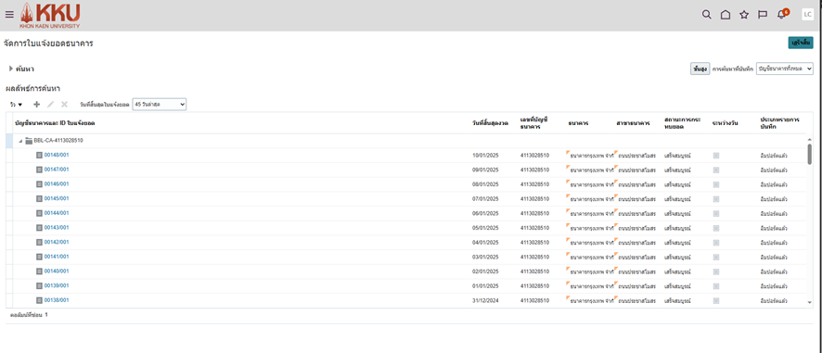The height and width of the screenshot is (353, 822).
Task: Click the plus create icon in table toolbar
Action: click(x=36, y=104)
